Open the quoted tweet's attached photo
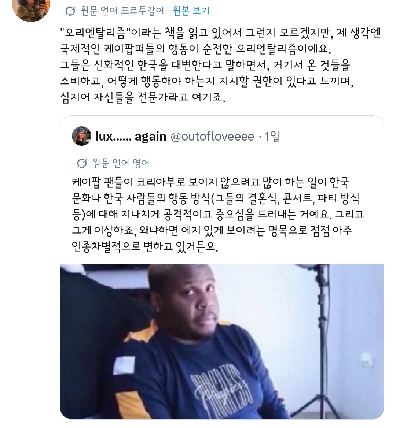 [222, 341]
